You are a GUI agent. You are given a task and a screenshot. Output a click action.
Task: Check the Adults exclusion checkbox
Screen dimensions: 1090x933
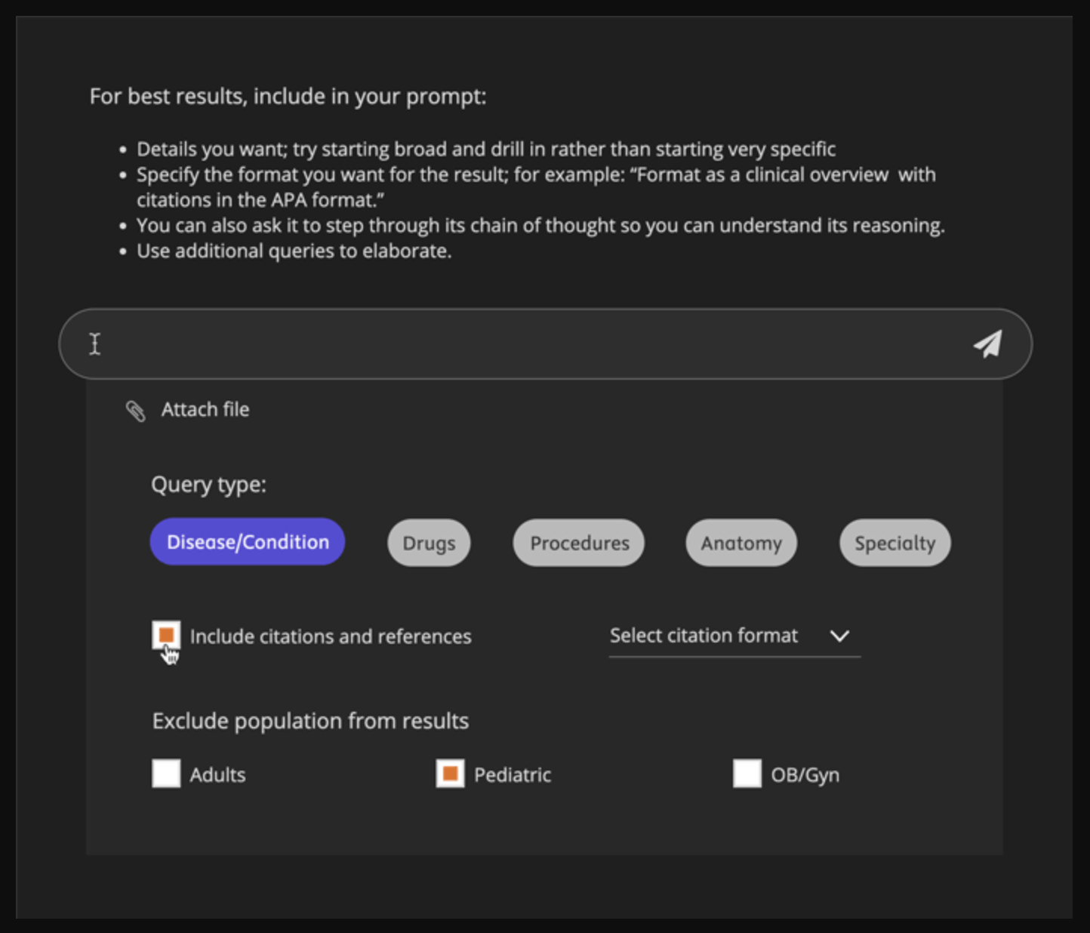[x=166, y=774]
